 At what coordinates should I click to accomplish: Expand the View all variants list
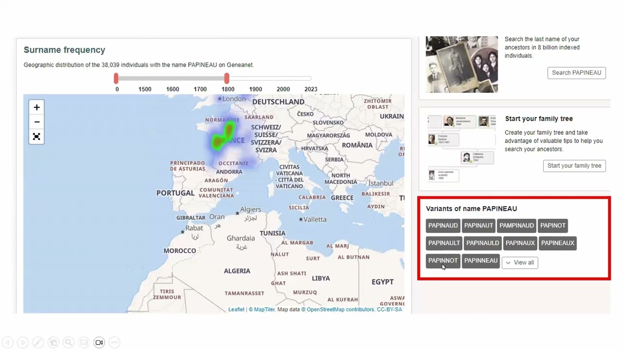coord(520,262)
